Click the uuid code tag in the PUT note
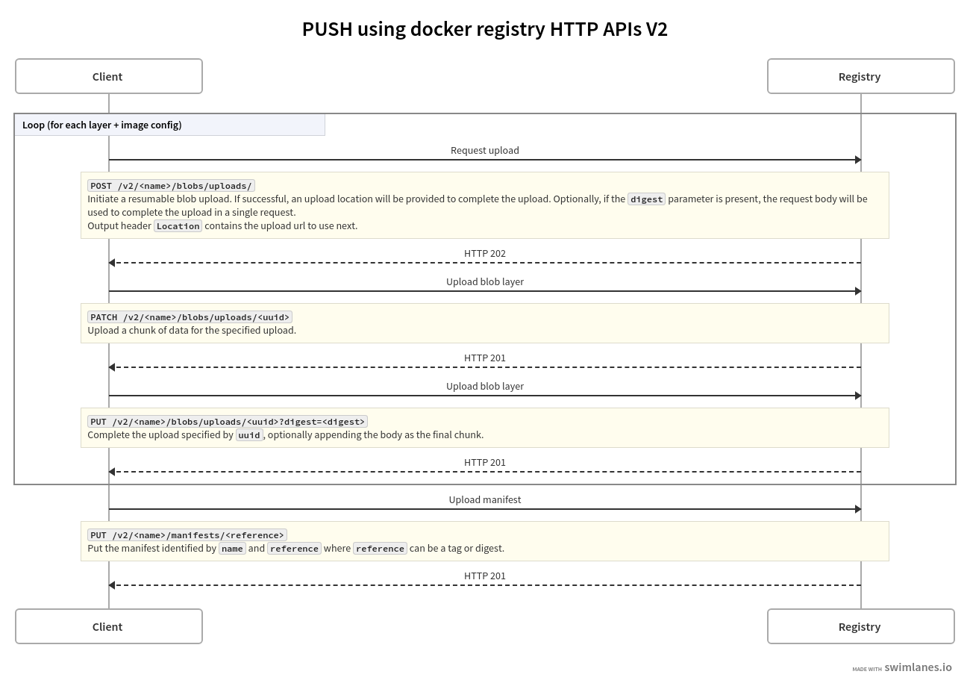 249,435
